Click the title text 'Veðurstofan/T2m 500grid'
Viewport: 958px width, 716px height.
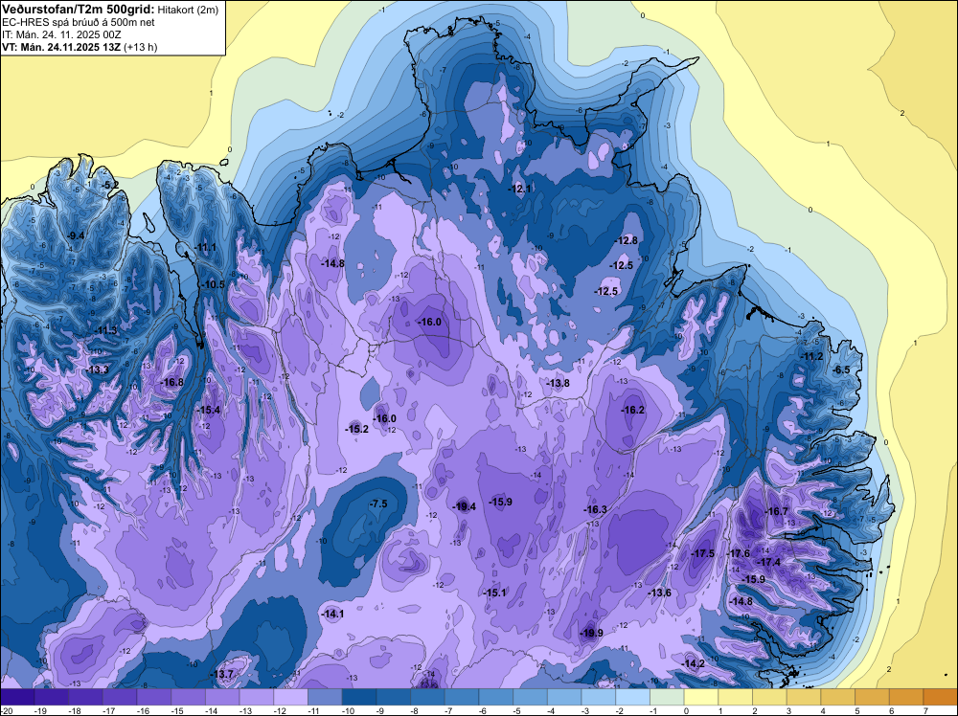(x=79, y=9)
